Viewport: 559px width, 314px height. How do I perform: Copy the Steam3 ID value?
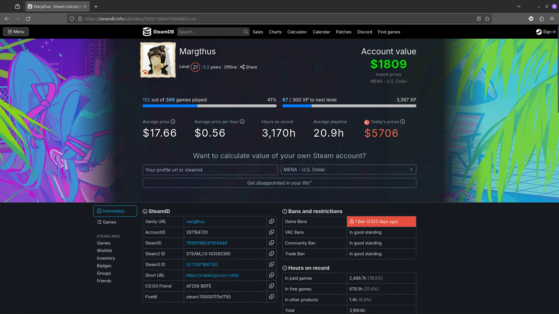(271, 264)
